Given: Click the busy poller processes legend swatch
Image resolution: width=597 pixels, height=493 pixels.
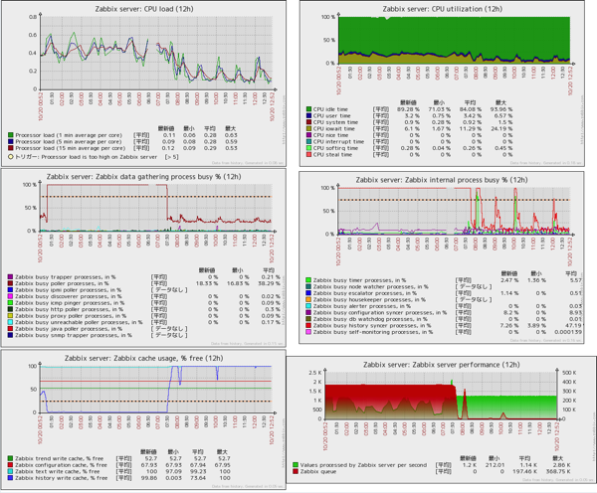Looking at the screenshot, I should pos(10,283).
